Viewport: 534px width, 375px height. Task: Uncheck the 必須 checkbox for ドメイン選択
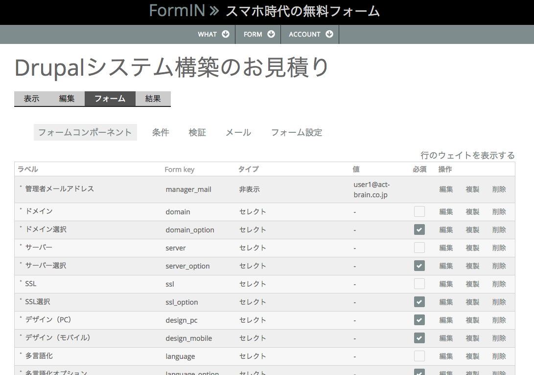click(419, 229)
